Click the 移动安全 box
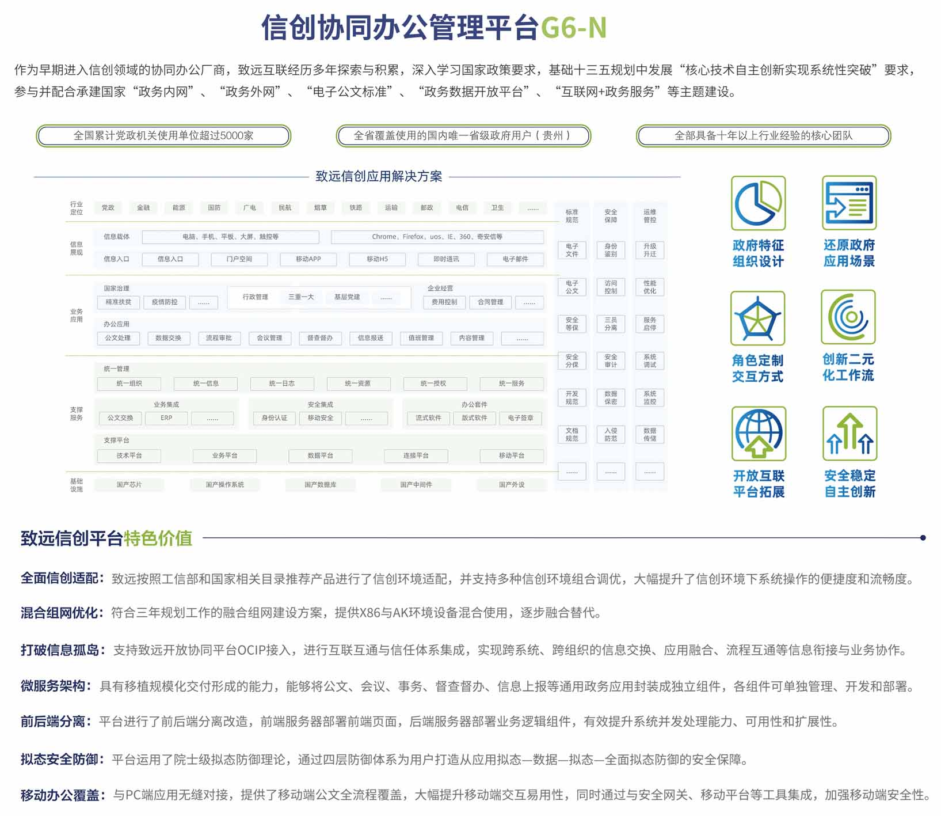The image size is (941, 816). [x=321, y=418]
